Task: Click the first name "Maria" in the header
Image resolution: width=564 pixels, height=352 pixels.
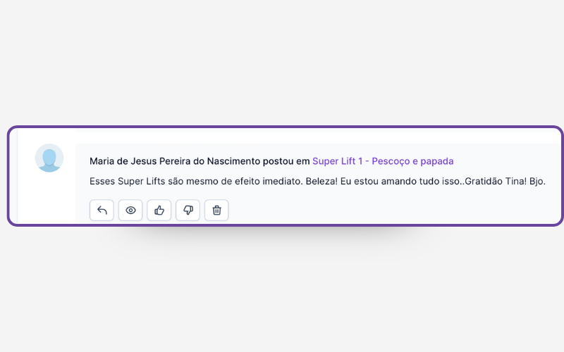Action: click(x=102, y=161)
